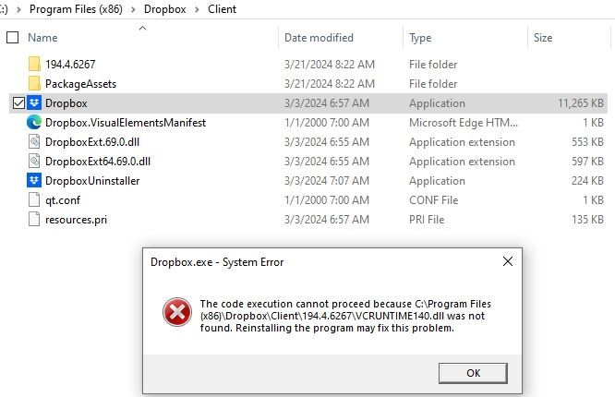Click the PackageAssets folder icon
The height and width of the screenshot is (397, 615).
tap(34, 84)
